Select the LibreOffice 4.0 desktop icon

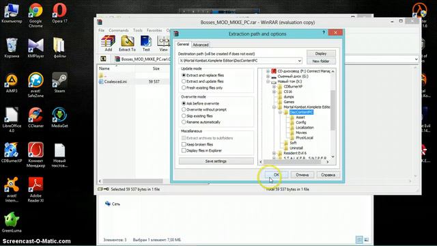click(x=12, y=120)
